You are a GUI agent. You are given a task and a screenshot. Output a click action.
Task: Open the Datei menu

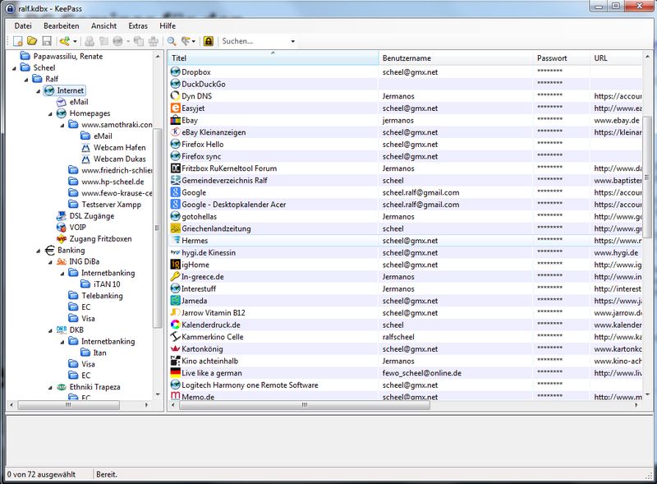click(23, 26)
